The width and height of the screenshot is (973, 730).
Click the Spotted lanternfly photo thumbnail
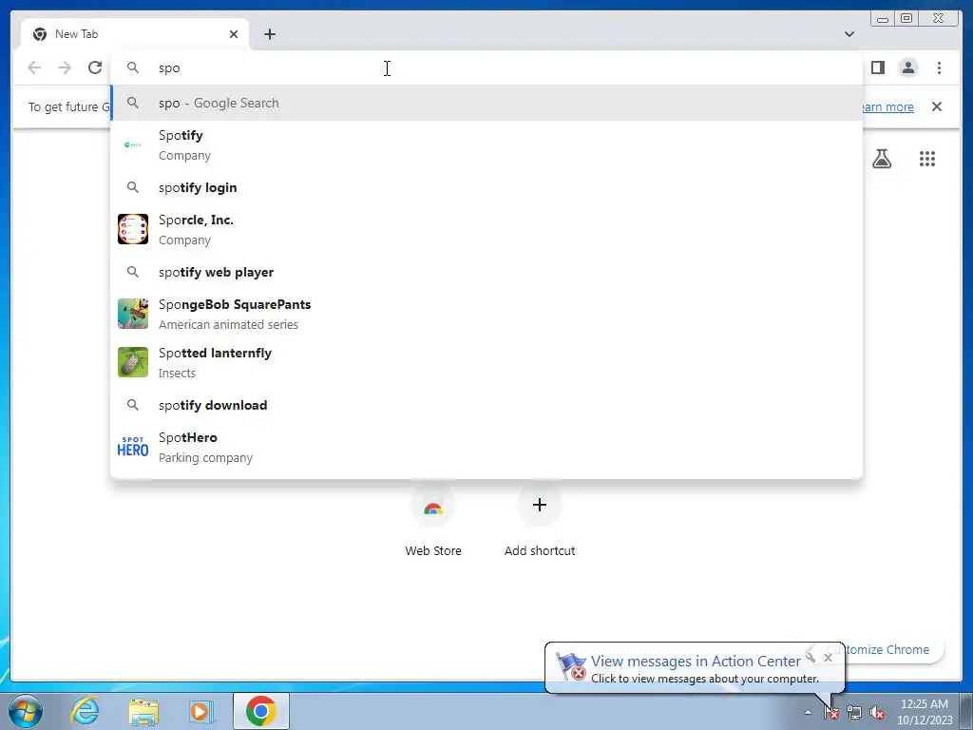coord(133,362)
